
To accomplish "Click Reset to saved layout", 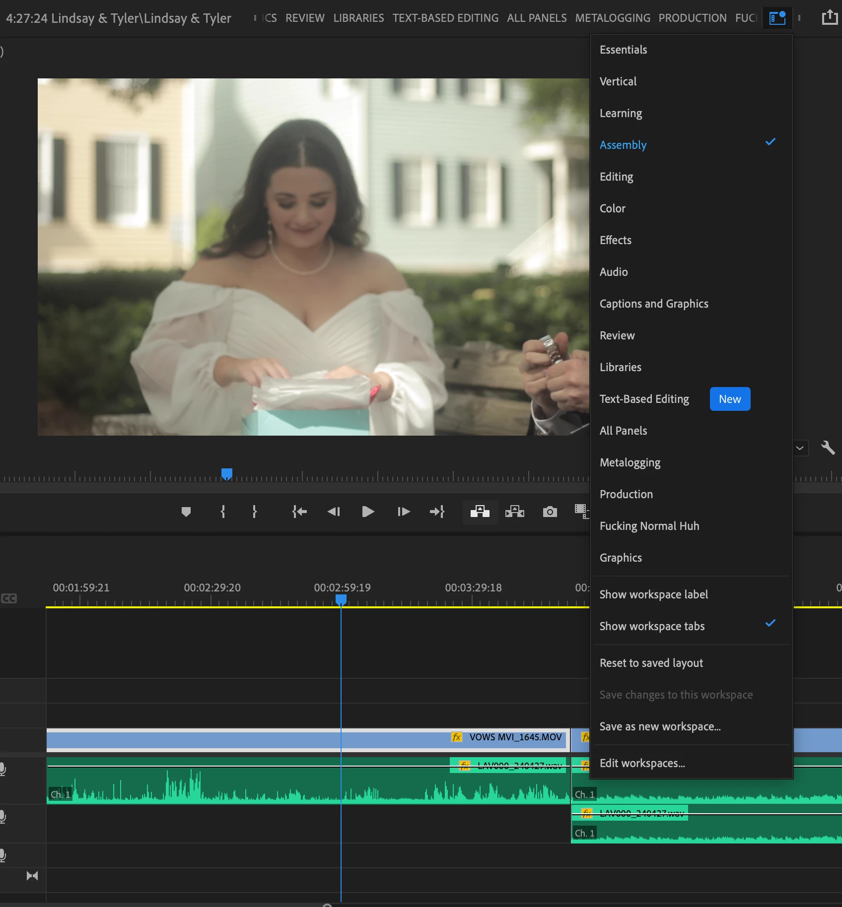I will (x=691, y=663).
